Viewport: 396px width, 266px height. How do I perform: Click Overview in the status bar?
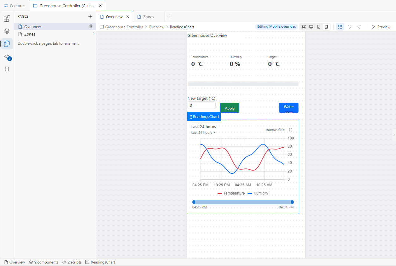tap(15, 262)
